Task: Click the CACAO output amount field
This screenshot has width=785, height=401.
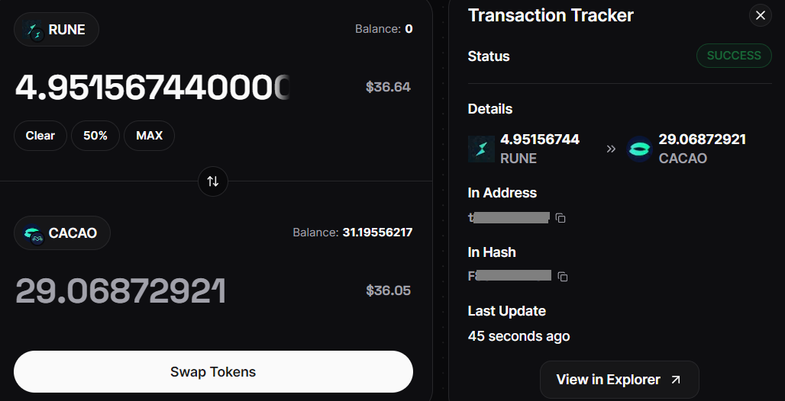Action: point(121,290)
